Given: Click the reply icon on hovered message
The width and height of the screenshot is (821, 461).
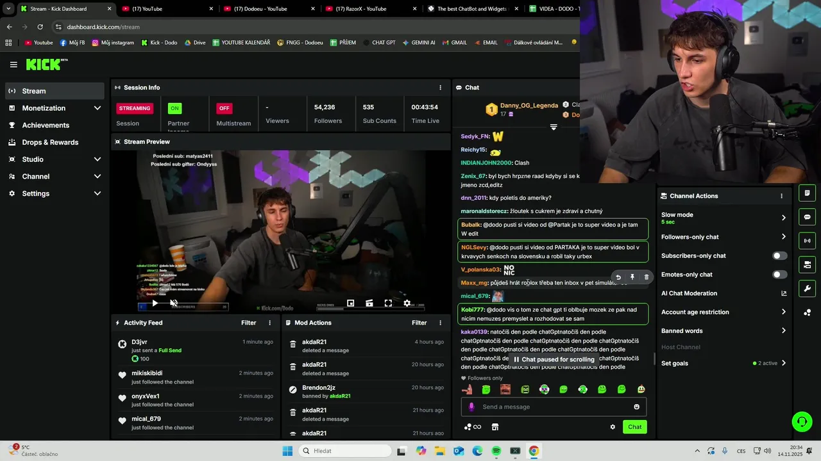Looking at the screenshot, I should (x=618, y=277).
